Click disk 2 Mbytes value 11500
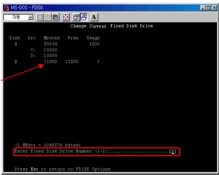This screenshot has width=219, height=175. click(x=50, y=61)
